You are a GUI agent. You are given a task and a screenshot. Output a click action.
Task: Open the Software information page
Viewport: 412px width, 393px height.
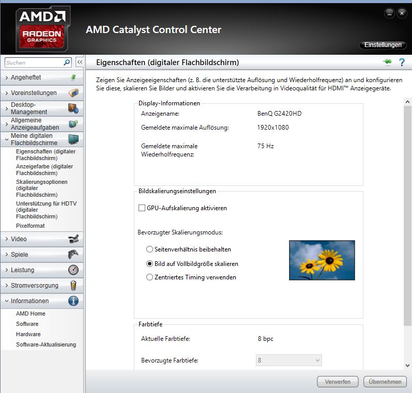click(27, 324)
